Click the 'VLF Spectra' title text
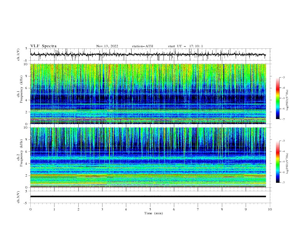The image size is (304, 235). [x=43, y=46]
